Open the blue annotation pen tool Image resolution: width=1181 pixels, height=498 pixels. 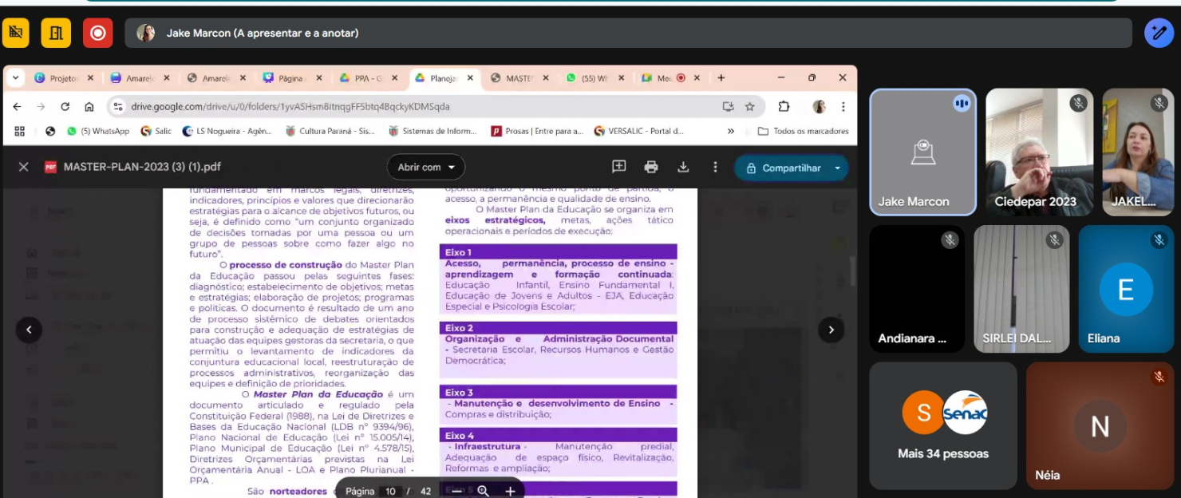(1159, 33)
